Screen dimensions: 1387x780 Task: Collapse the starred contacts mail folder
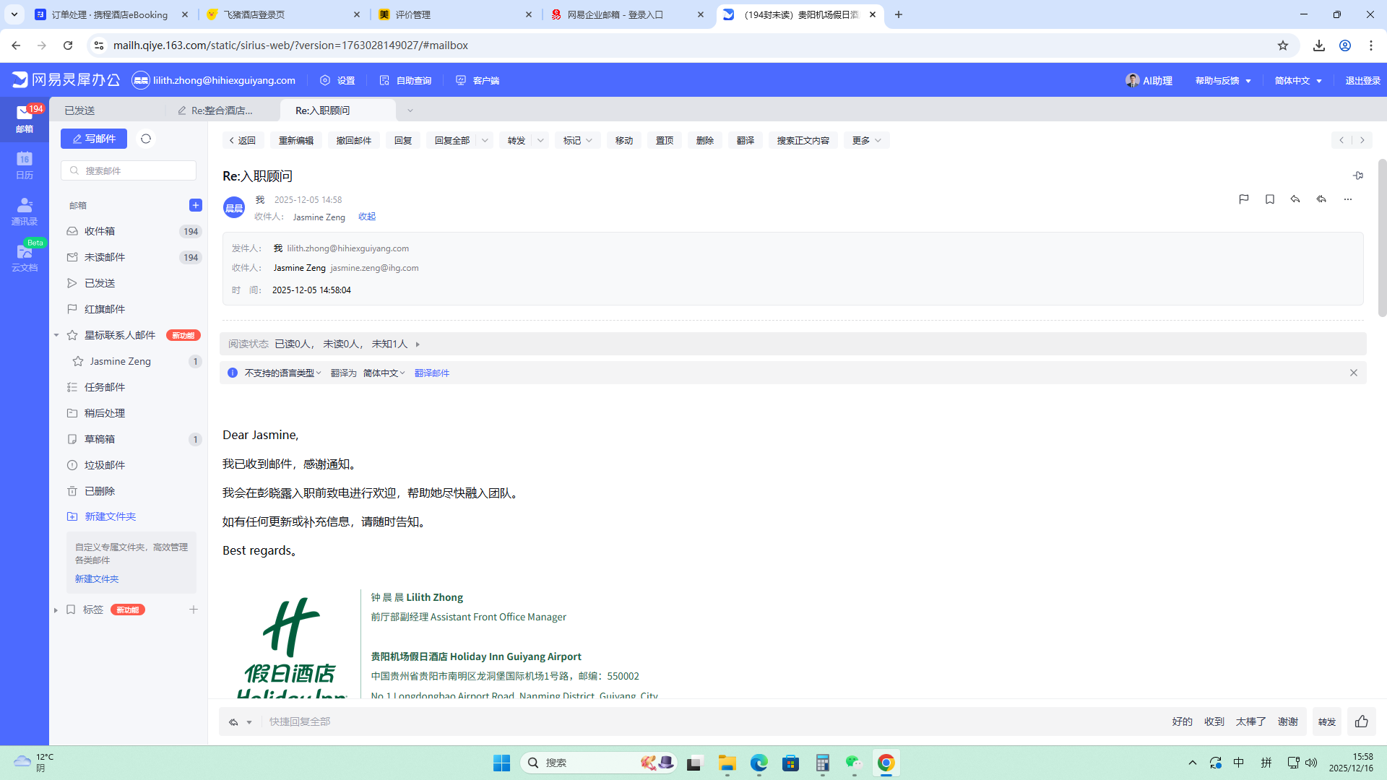pos(56,335)
